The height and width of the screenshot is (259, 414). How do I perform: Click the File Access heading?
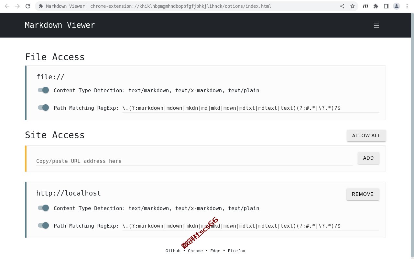tap(55, 57)
